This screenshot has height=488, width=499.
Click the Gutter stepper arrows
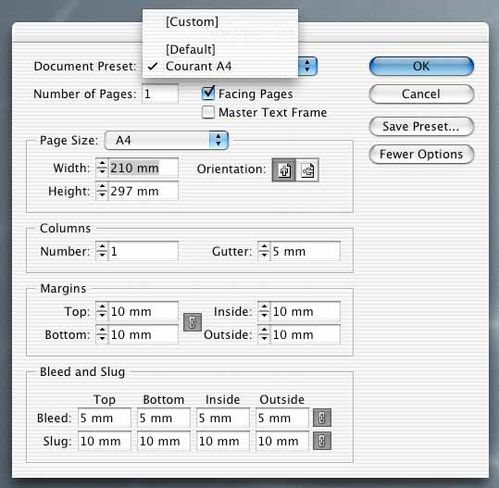click(x=264, y=251)
